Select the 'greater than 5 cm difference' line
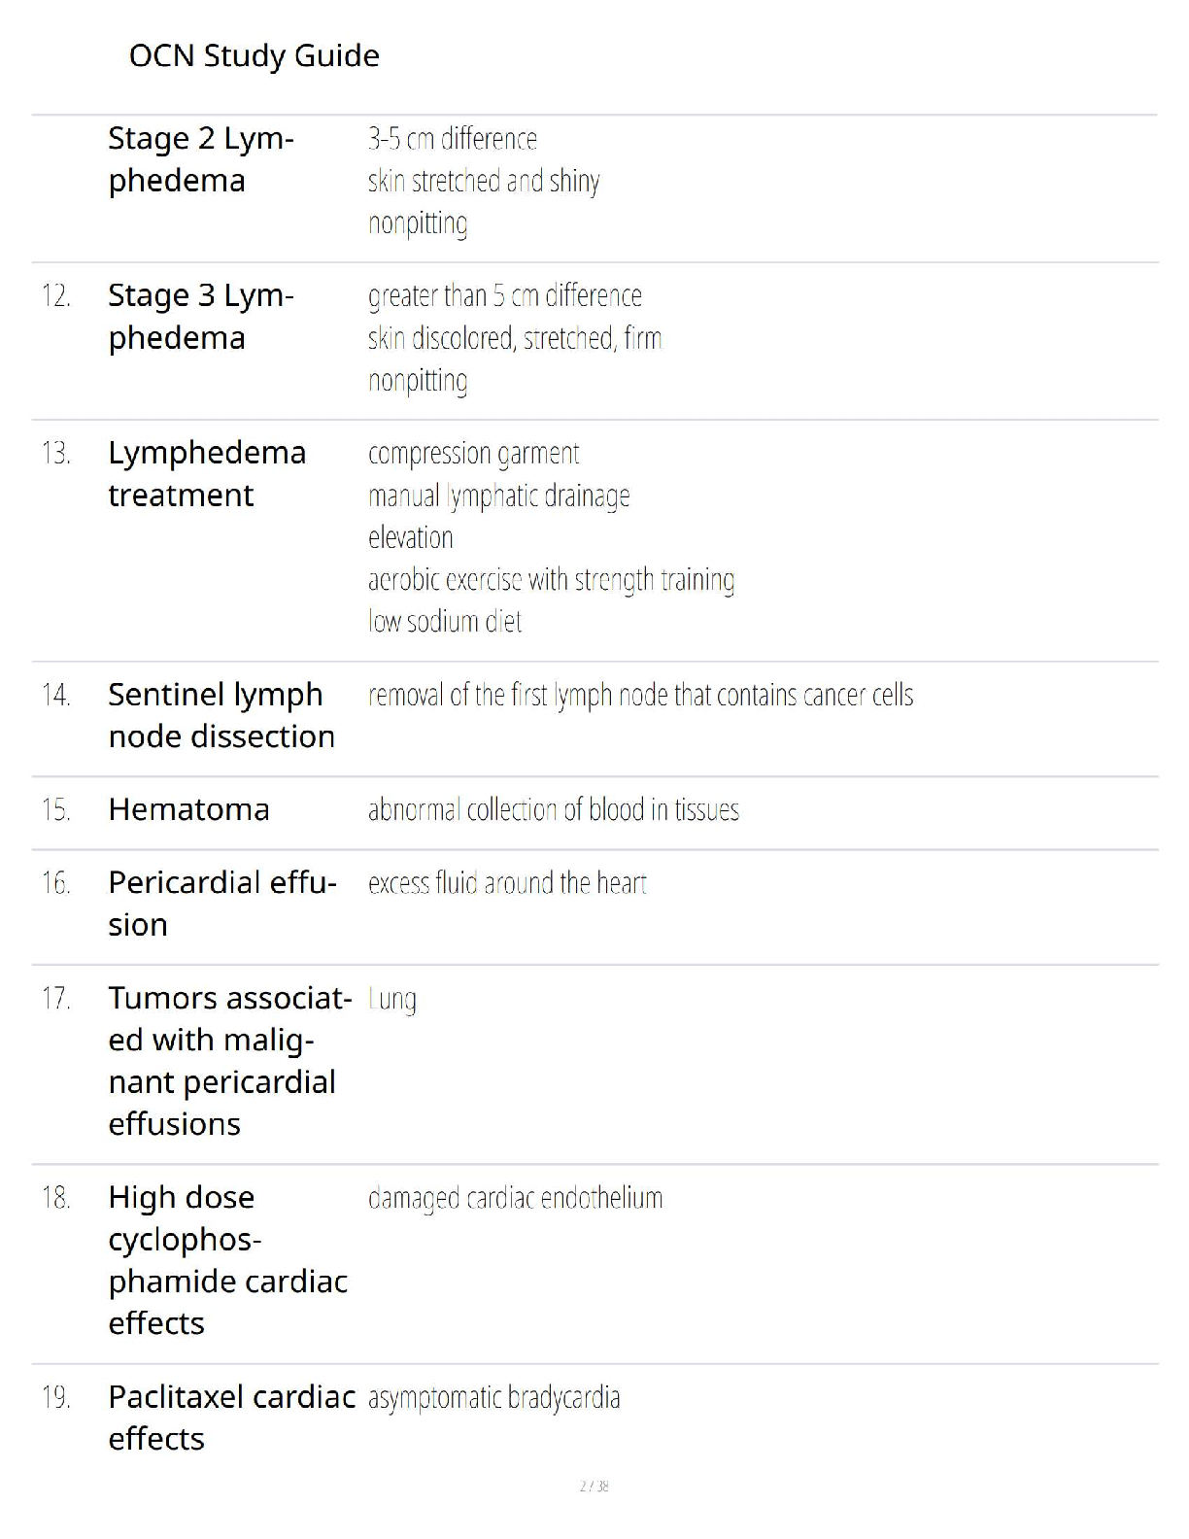 click(x=505, y=296)
